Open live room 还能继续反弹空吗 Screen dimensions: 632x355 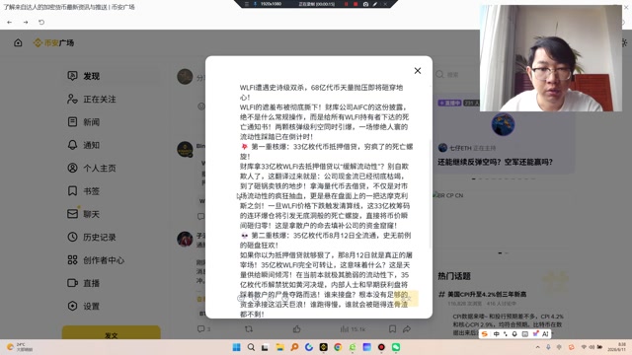point(495,162)
